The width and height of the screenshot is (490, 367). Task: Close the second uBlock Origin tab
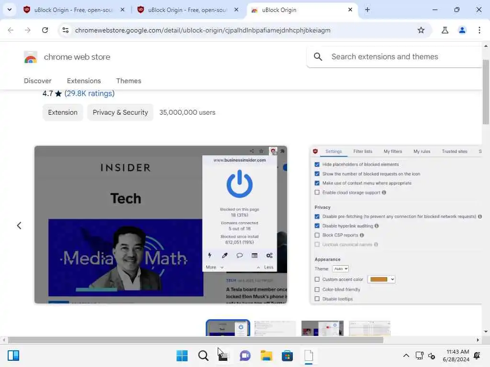[236, 10]
